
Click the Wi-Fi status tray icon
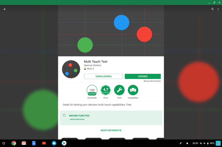(x=204, y=143)
